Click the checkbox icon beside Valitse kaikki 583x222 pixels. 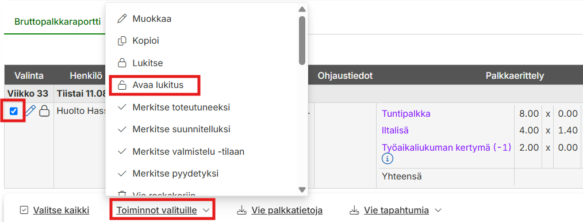(x=24, y=210)
